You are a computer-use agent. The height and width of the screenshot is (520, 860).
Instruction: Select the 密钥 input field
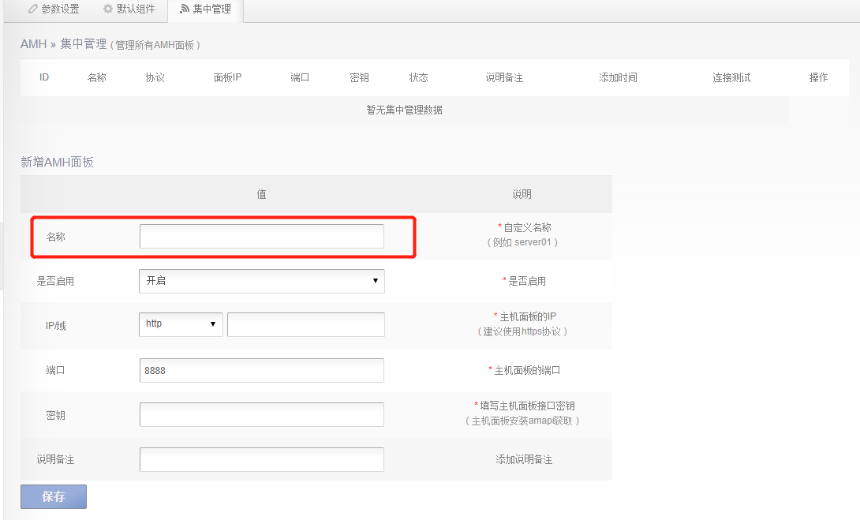pyautogui.click(x=261, y=414)
